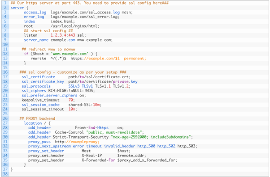Click the 'www.example.com' string in the if condition
This screenshot has width=270, height=177.
coord(70,54)
